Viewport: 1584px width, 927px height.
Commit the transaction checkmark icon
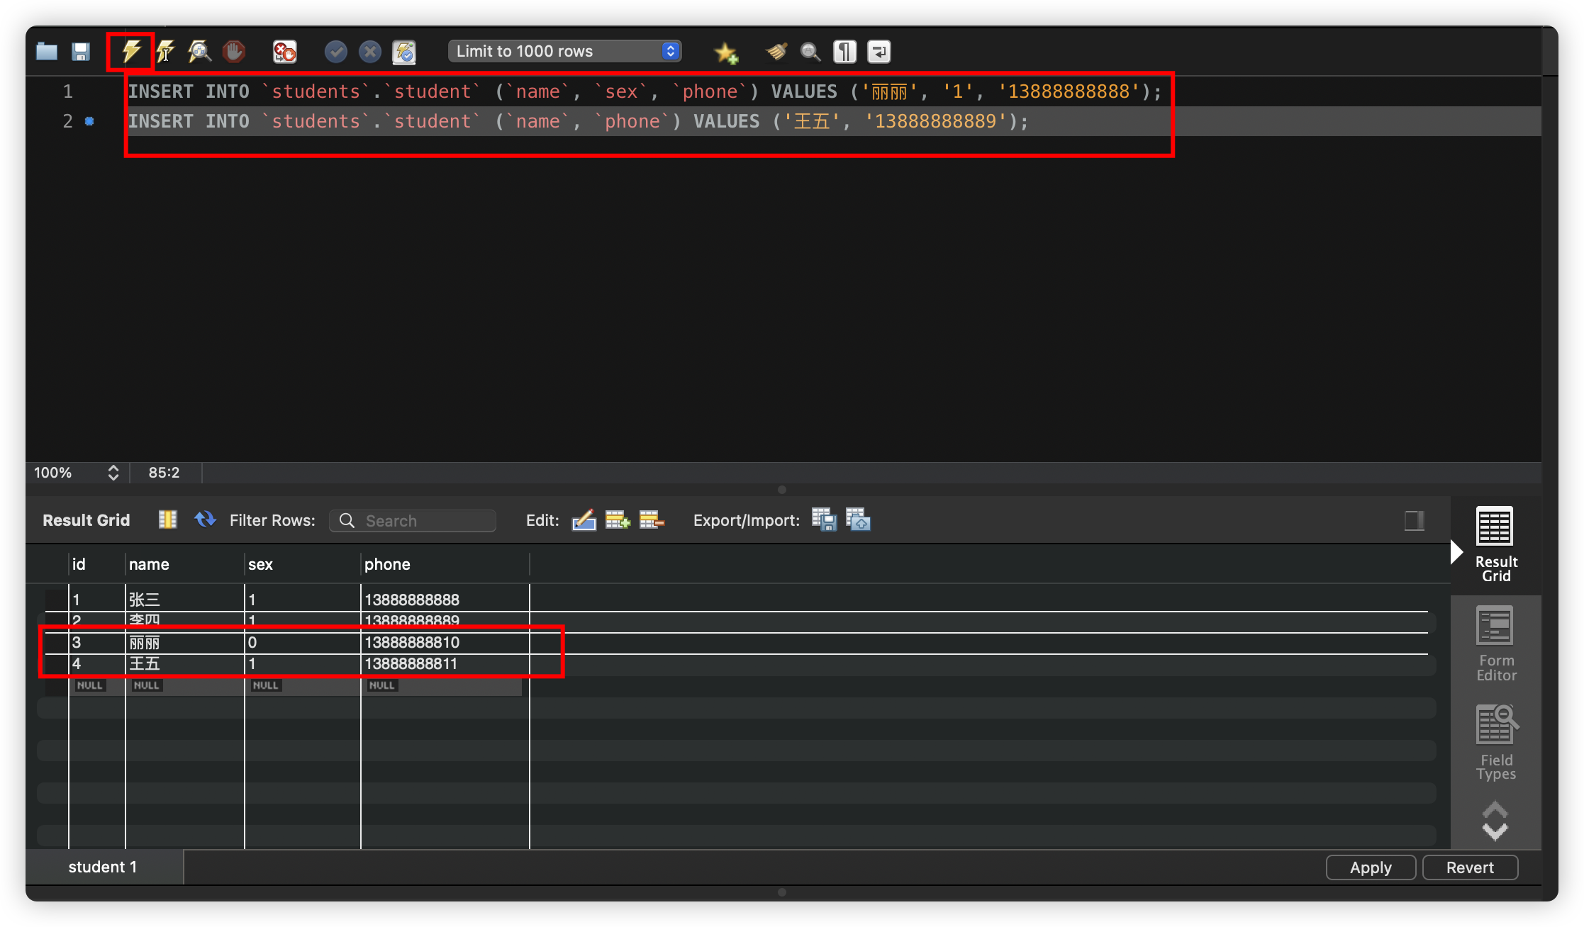coord(335,51)
